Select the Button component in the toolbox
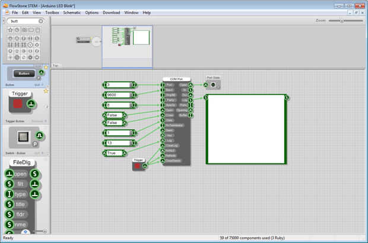 tap(26, 75)
